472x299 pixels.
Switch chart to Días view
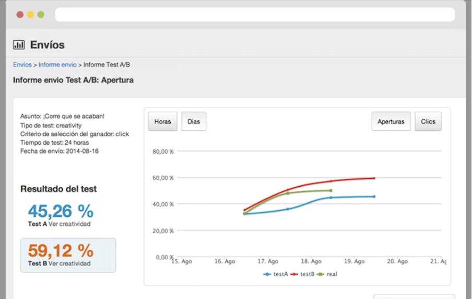click(x=194, y=121)
